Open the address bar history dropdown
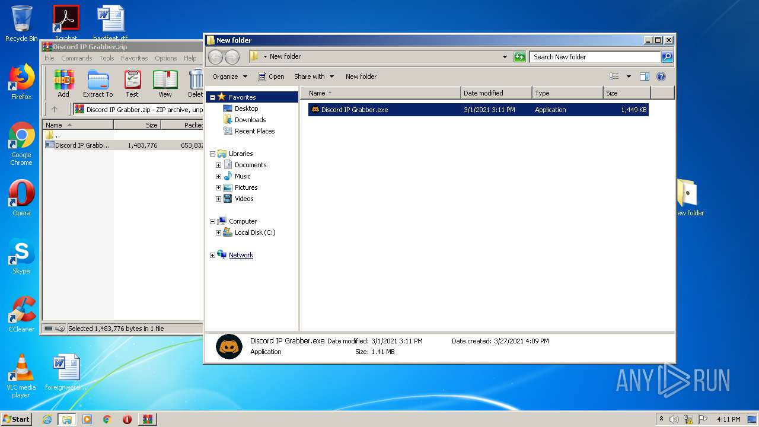 pyautogui.click(x=505, y=57)
